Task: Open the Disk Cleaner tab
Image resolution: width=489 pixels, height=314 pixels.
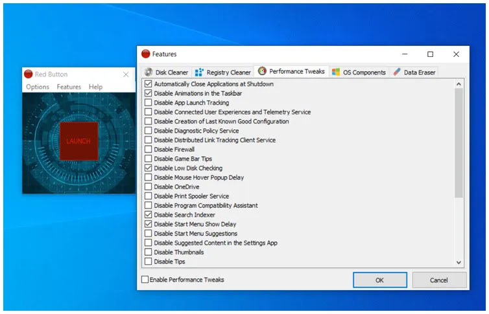Action: (167, 73)
